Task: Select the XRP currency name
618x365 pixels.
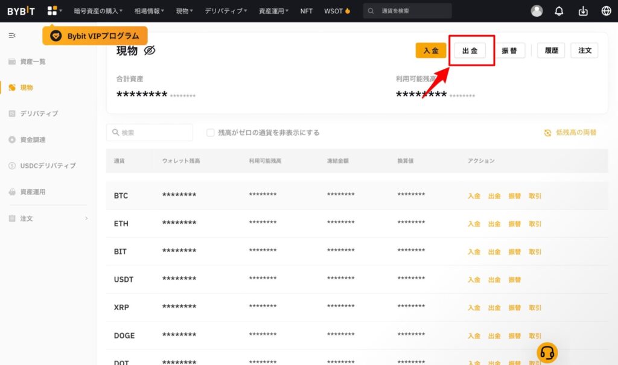Action: [121, 308]
